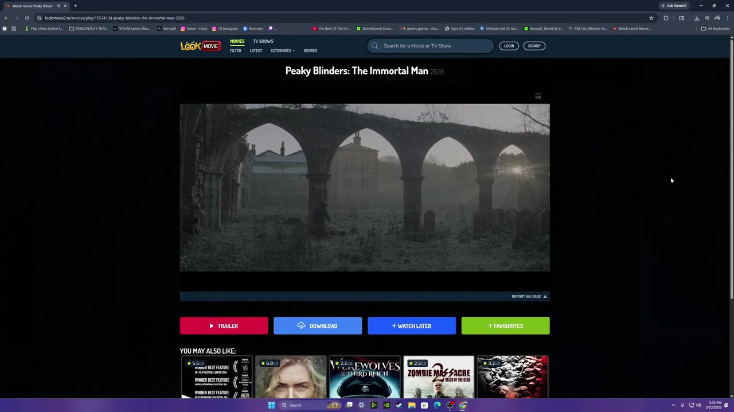Click the LOGIN button

pos(509,46)
